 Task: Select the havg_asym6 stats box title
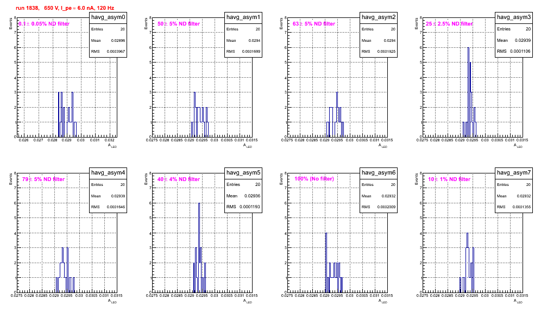(379, 173)
